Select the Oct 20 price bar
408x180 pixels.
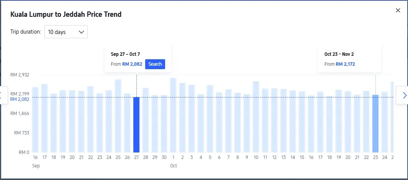click(x=348, y=122)
